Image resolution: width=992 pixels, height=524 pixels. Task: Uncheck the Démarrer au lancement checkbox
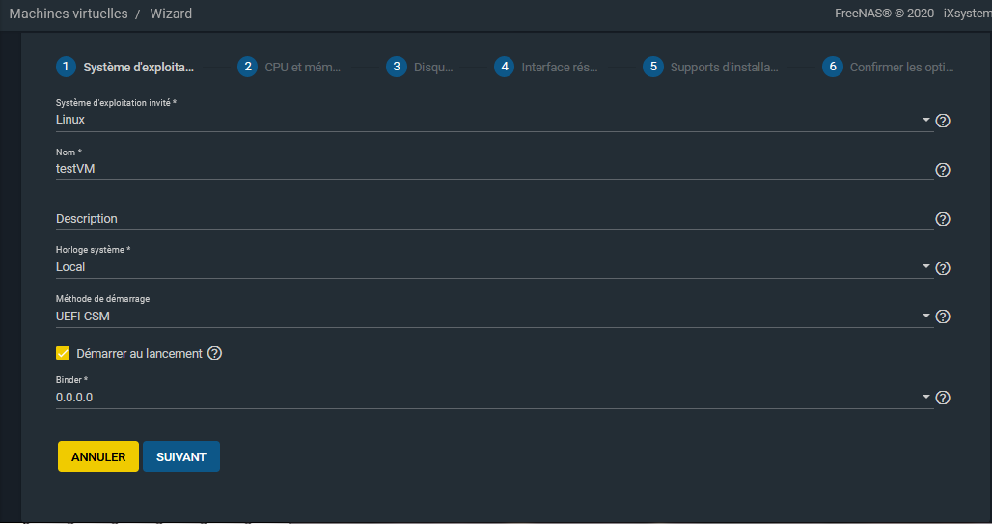64,353
